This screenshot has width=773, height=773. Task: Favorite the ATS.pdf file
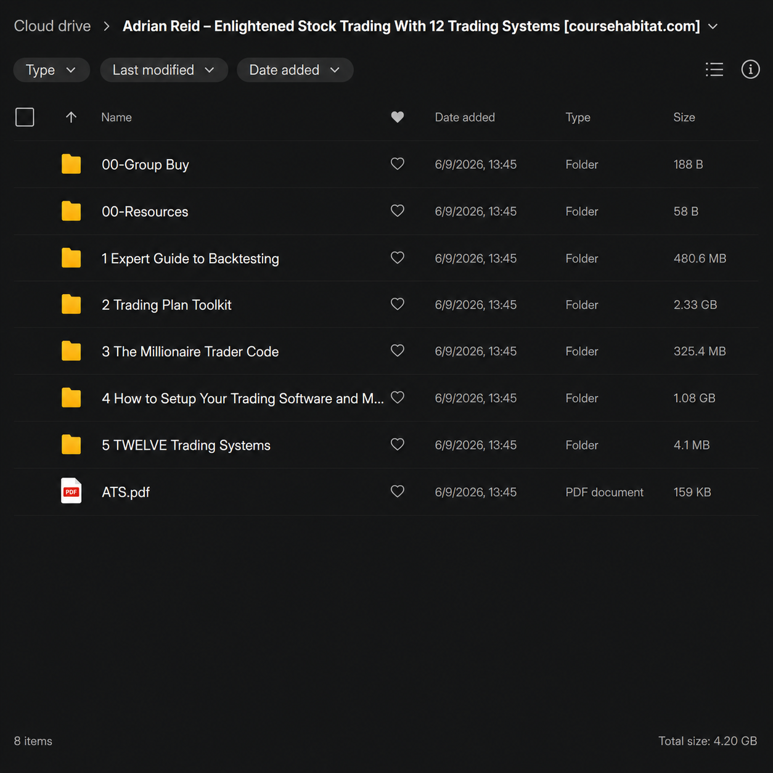[x=398, y=491]
